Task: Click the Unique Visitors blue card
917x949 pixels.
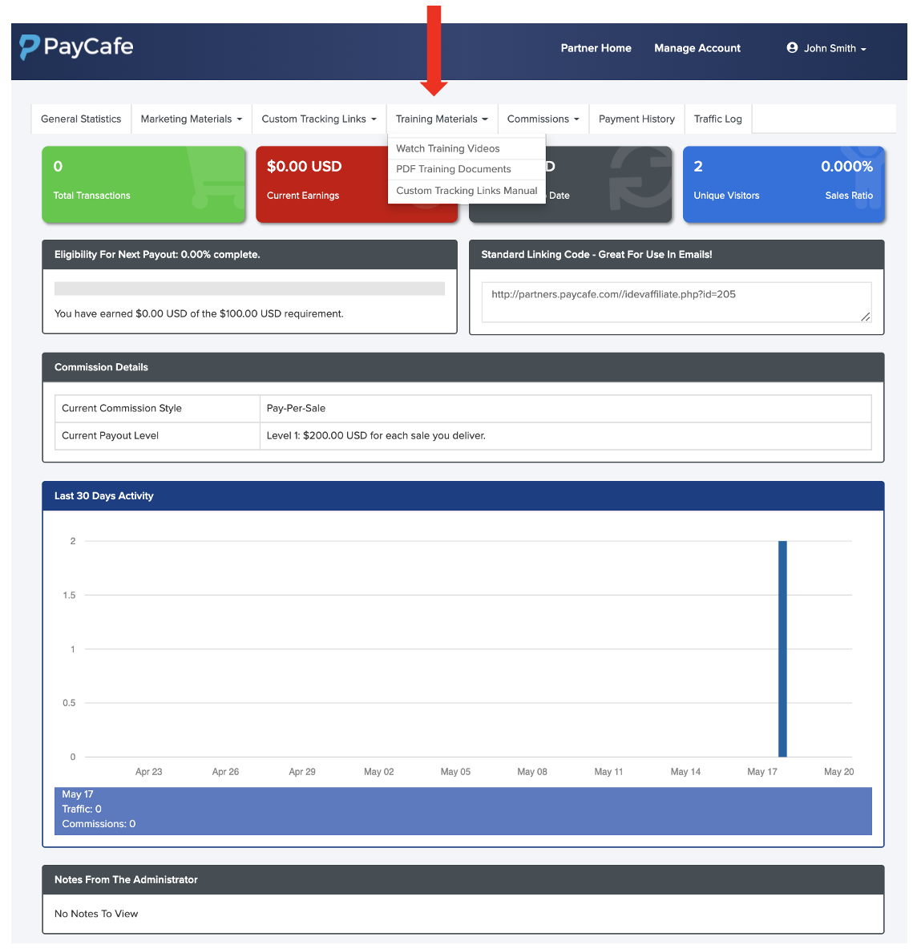Action: pyautogui.click(x=784, y=184)
